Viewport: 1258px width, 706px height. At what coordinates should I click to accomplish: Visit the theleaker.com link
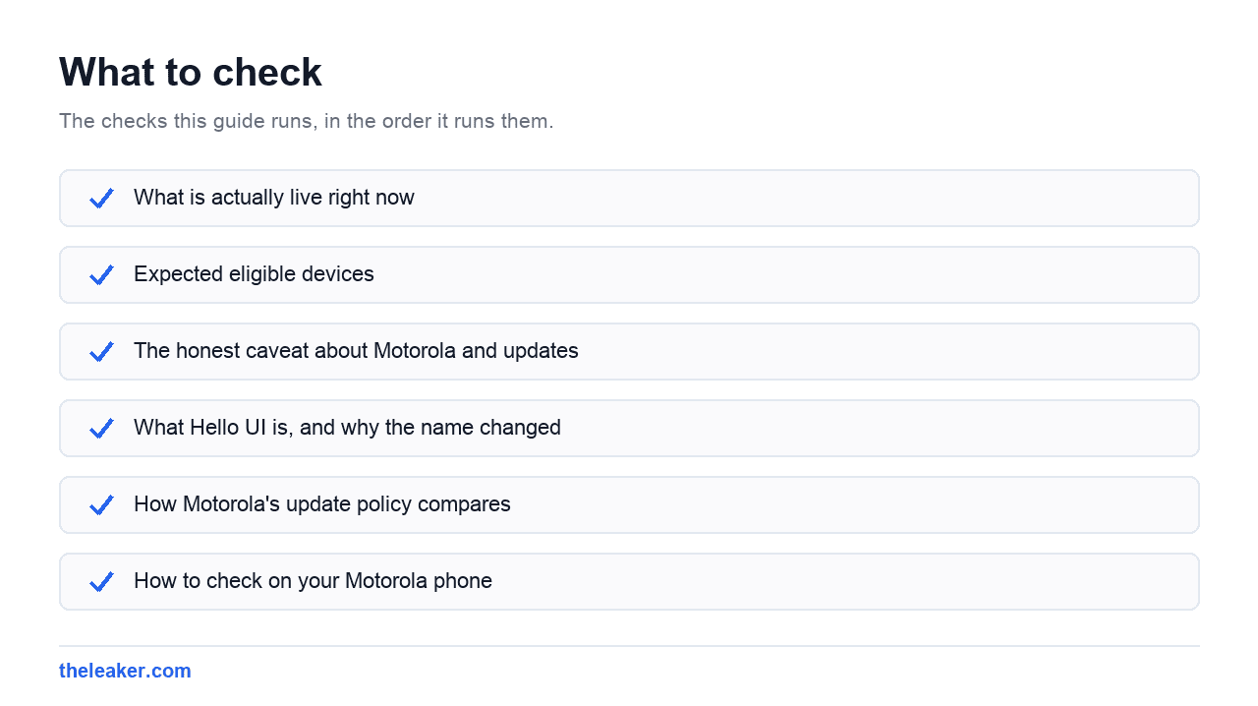pos(125,671)
